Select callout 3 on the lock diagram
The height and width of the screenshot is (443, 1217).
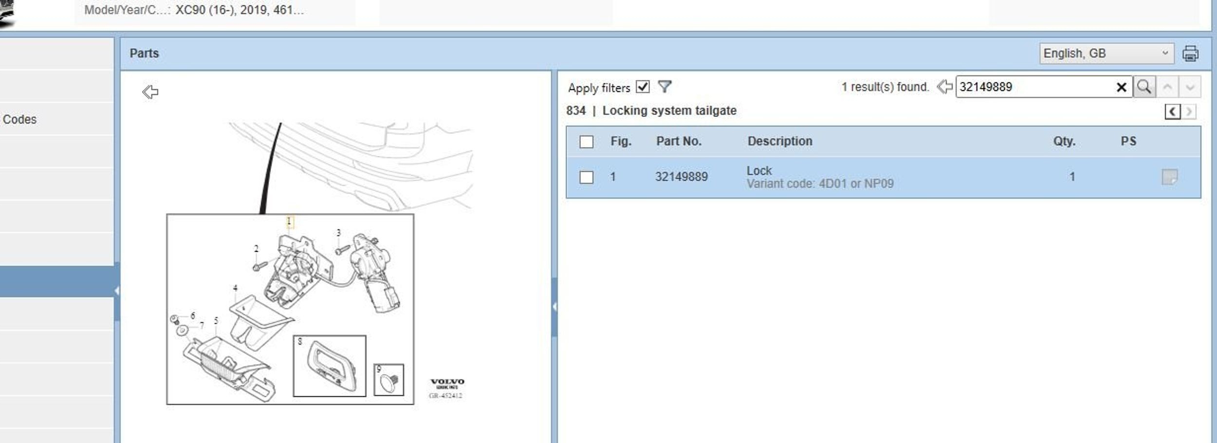click(x=339, y=233)
